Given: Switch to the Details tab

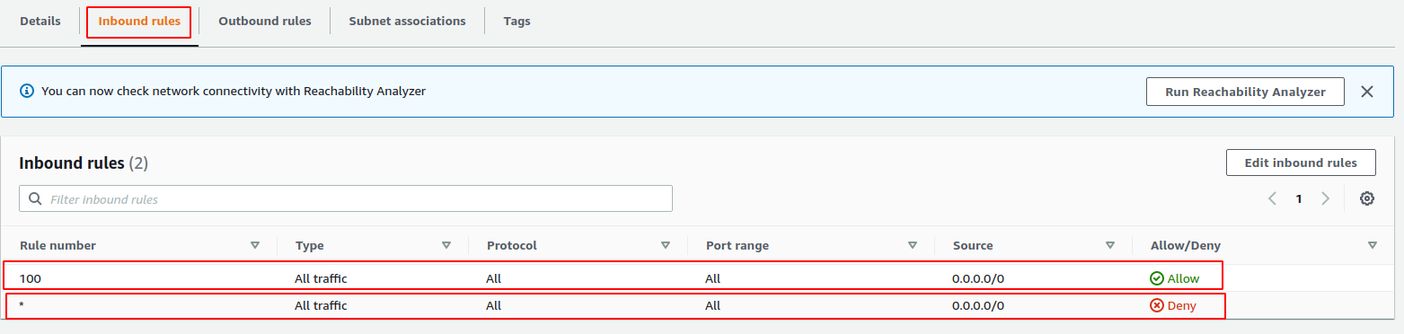Looking at the screenshot, I should point(40,21).
